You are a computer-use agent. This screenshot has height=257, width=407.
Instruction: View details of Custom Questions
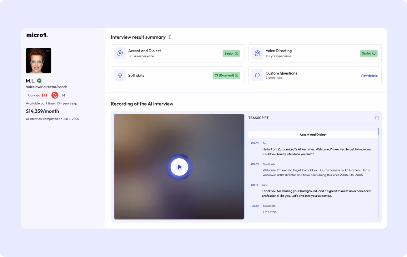(369, 76)
